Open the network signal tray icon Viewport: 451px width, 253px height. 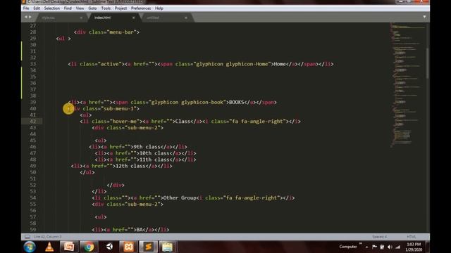397,247
